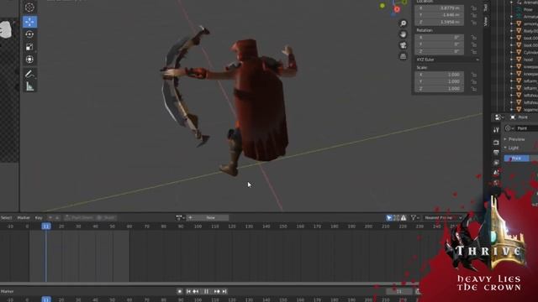Select the Measure ruler tool

pyautogui.click(x=29, y=86)
